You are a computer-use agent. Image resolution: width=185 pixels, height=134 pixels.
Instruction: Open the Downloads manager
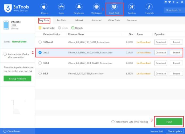tap(174, 10)
